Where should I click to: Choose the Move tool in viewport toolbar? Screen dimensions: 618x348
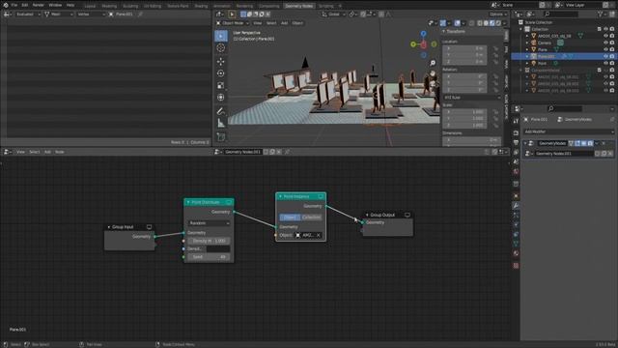(221, 61)
